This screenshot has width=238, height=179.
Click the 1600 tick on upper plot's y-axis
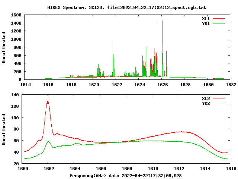point(16,15)
